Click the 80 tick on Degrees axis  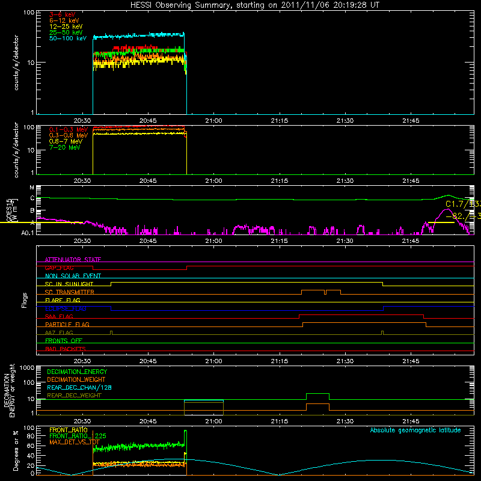coord(31,436)
